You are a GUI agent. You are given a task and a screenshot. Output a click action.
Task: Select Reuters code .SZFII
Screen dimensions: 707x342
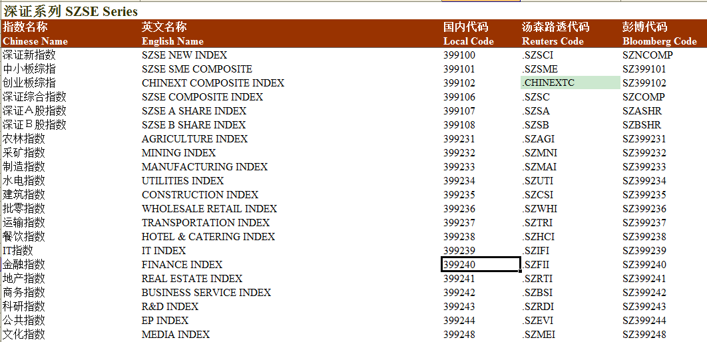click(x=535, y=265)
